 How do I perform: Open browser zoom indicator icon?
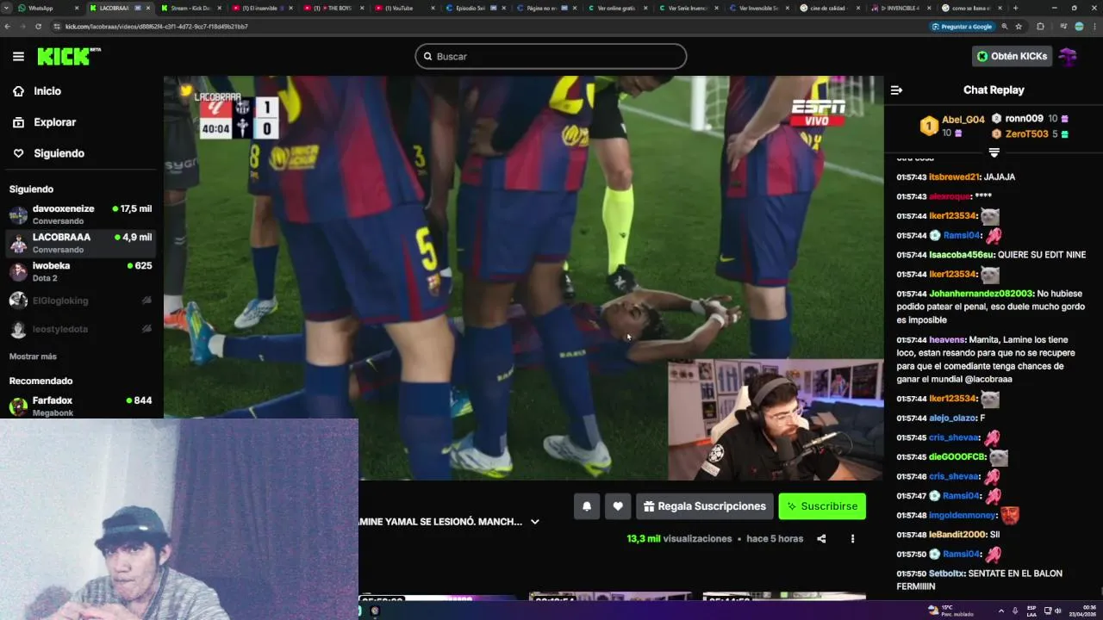tap(1005, 27)
